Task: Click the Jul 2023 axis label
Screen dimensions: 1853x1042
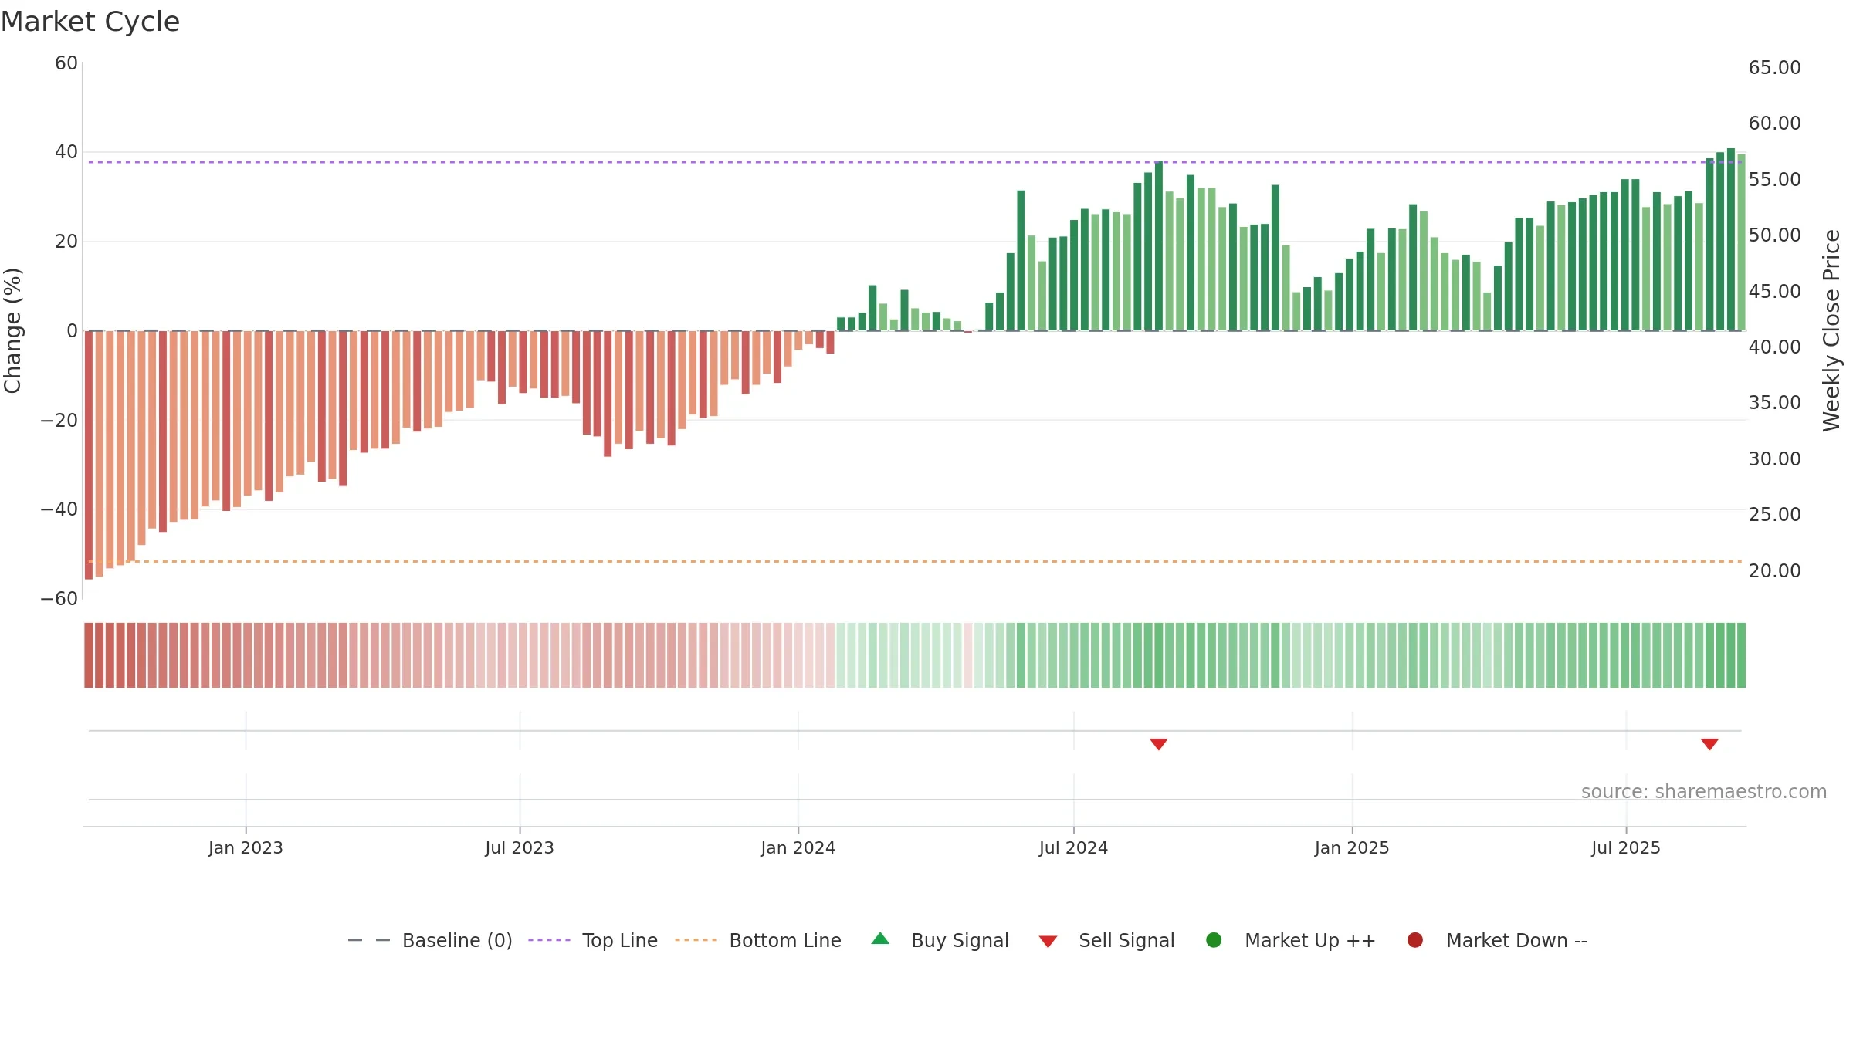Action: click(520, 847)
